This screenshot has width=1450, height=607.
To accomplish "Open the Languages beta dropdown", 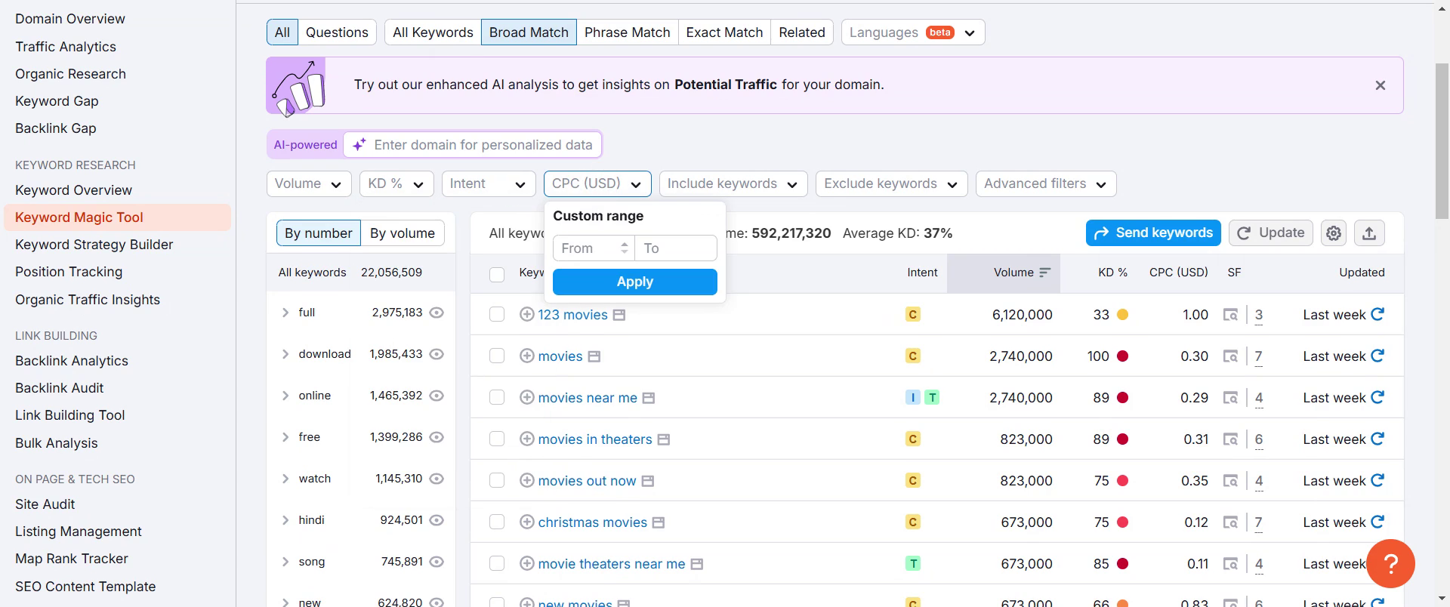I will [913, 32].
